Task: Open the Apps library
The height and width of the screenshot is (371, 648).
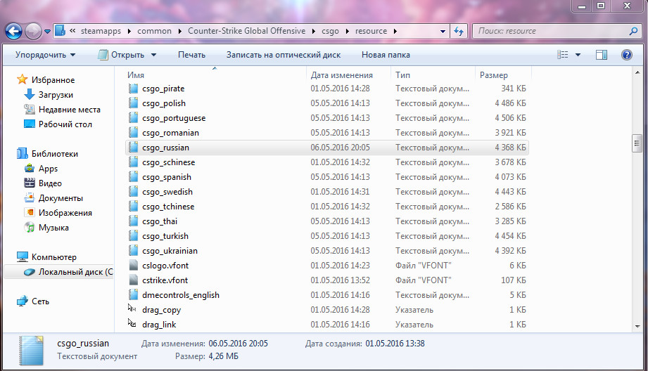Action: click(48, 169)
